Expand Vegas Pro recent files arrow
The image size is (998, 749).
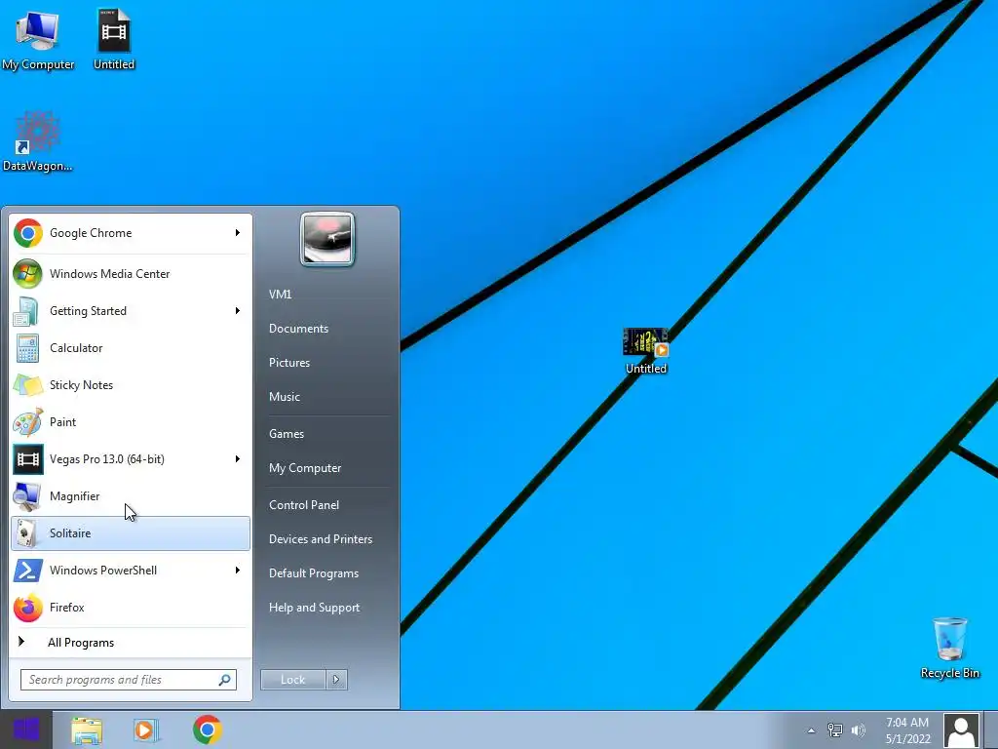(238, 459)
